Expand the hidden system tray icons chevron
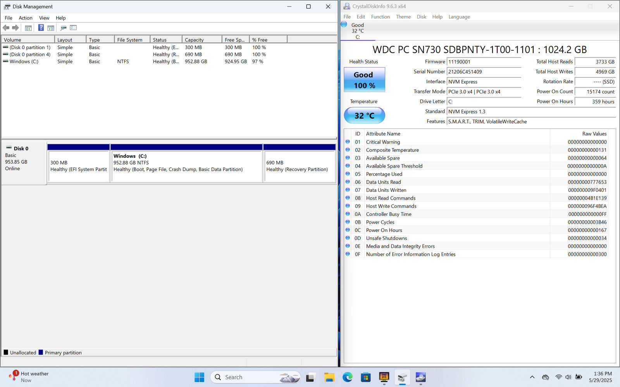Viewport: 620px width, 387px height. [x=532, y=377]
